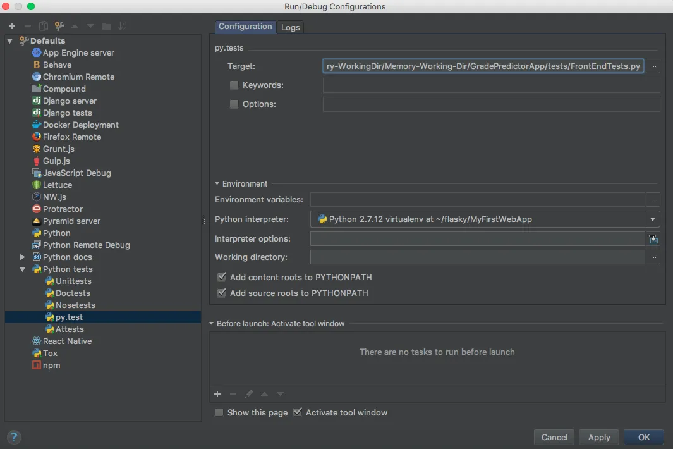Enable the Keywords checkbox
Screen dimensions: 673x449
234,85
